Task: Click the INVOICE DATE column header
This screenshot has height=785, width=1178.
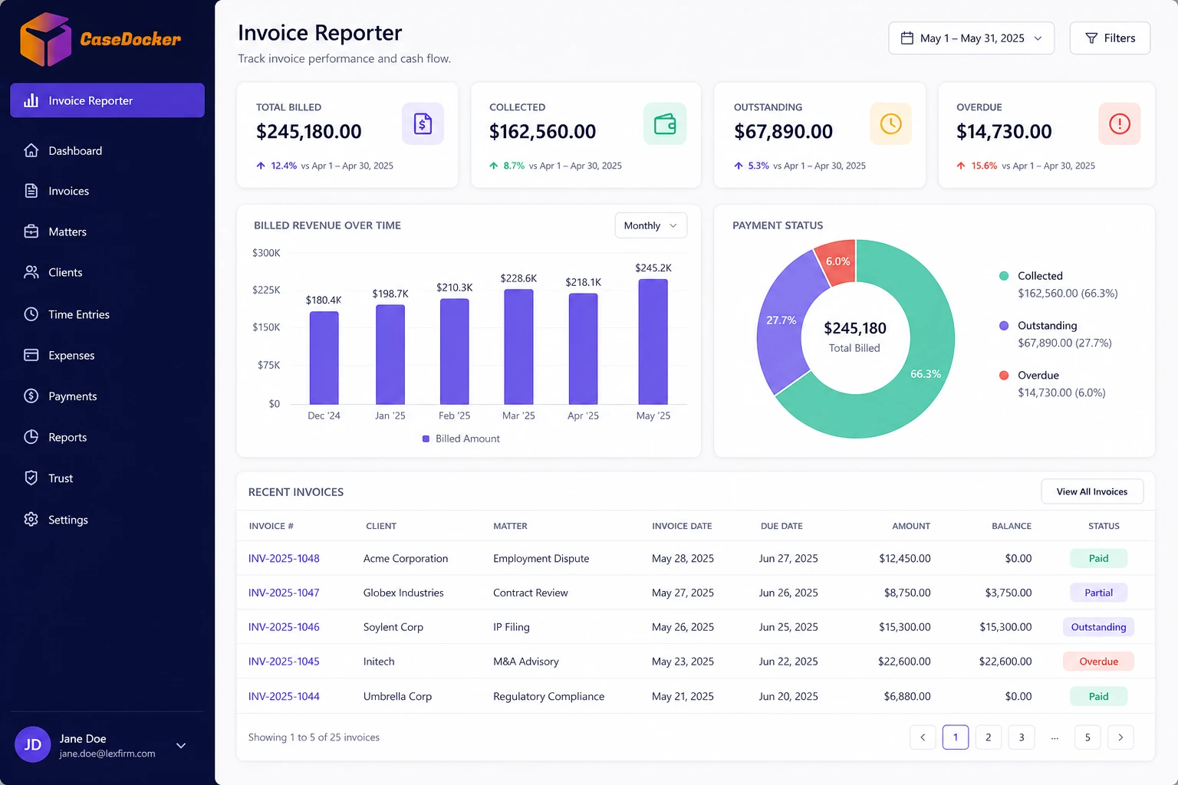Action: pyautogui.click(x=682, y=526)
